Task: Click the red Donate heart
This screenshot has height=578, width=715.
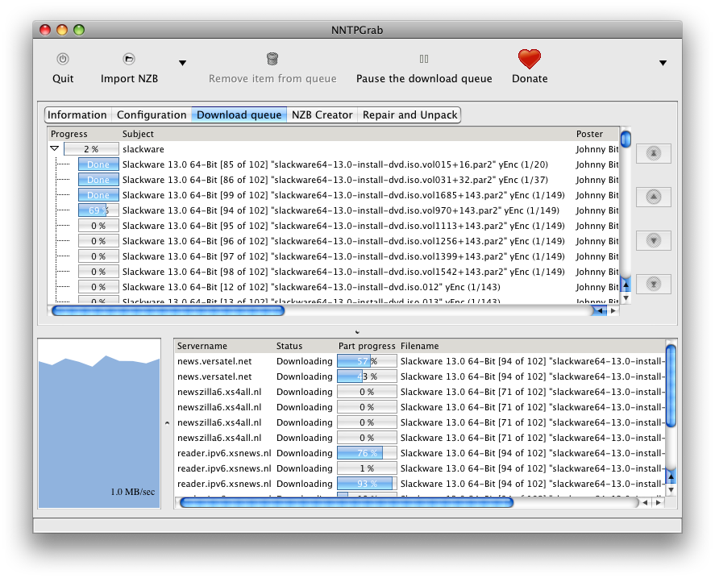Action: point(529,59)
